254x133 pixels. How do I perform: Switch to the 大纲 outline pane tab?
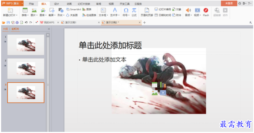[5, 29]
